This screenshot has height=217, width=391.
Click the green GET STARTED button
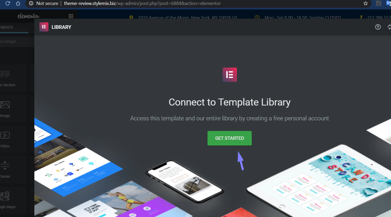click(229, 138)
